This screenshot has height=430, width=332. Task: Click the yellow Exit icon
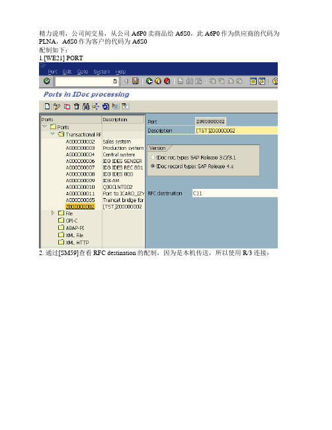coord(158,81)
